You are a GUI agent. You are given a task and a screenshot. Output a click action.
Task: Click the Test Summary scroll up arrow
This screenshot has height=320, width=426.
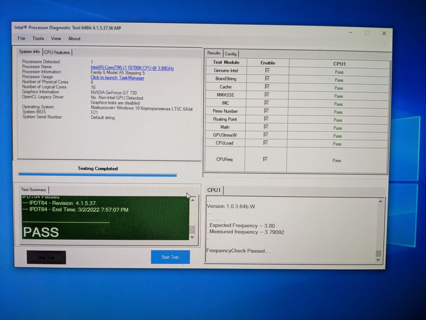[193, 200]
